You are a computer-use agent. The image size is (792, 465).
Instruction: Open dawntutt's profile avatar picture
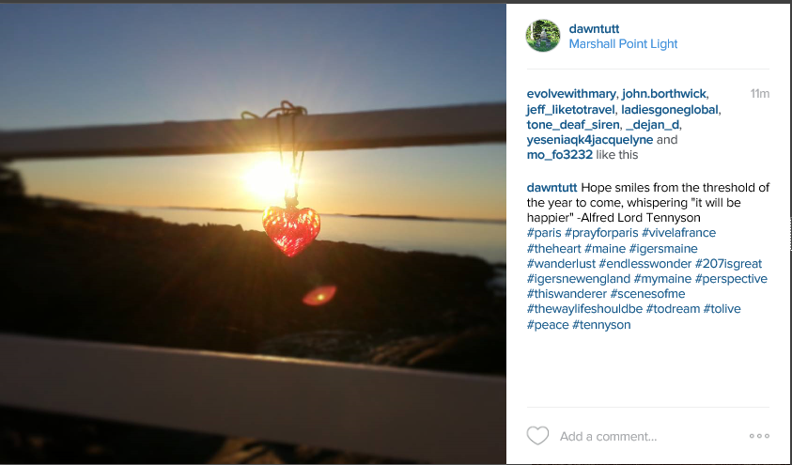(543, 36)
